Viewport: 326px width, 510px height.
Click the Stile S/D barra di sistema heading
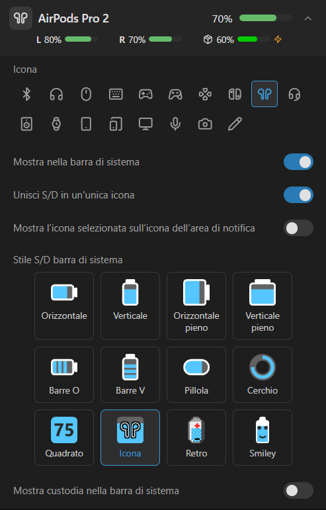(x=67, y=260)
